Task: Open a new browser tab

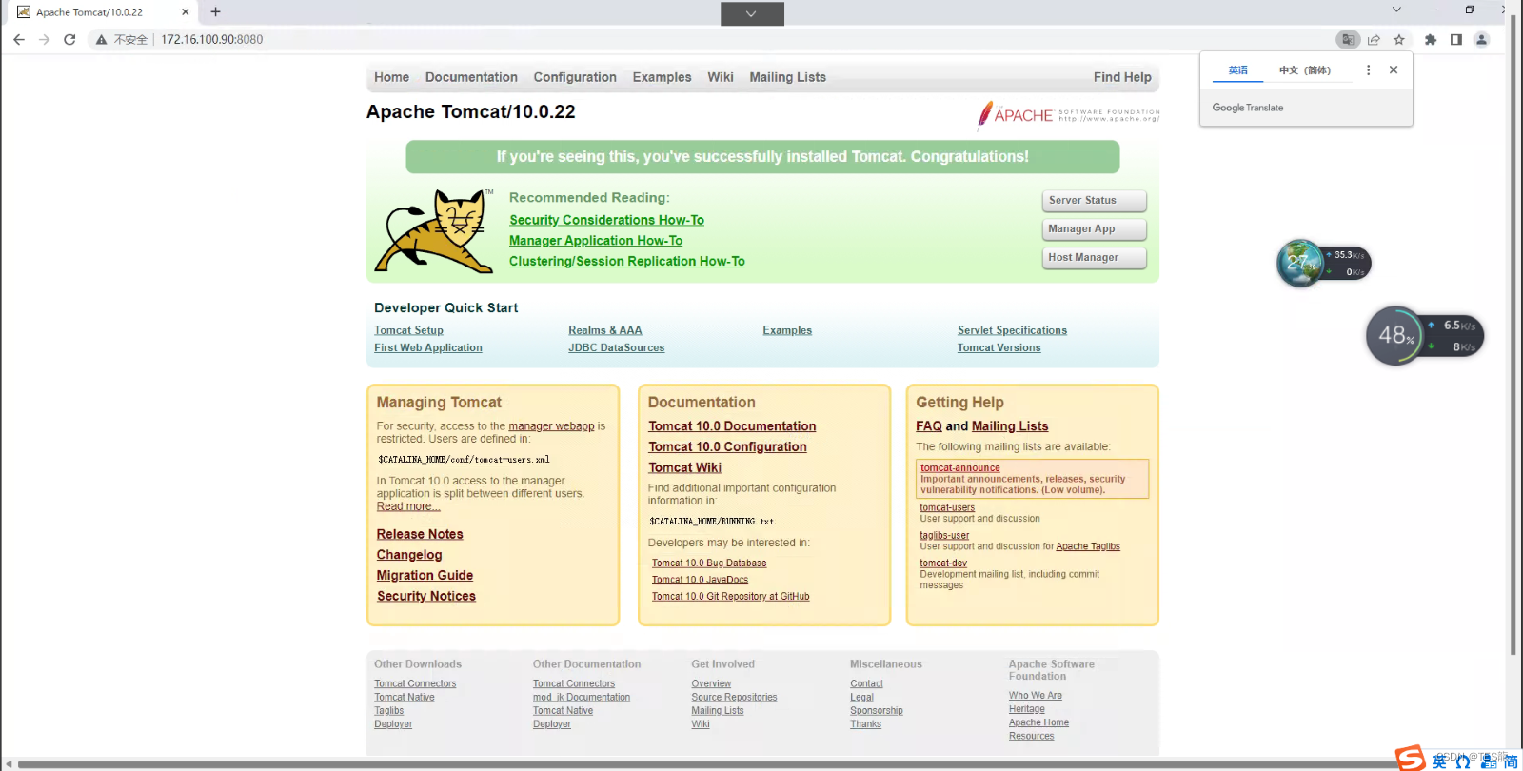Action: pyautogui.click(x=216, y=11)
